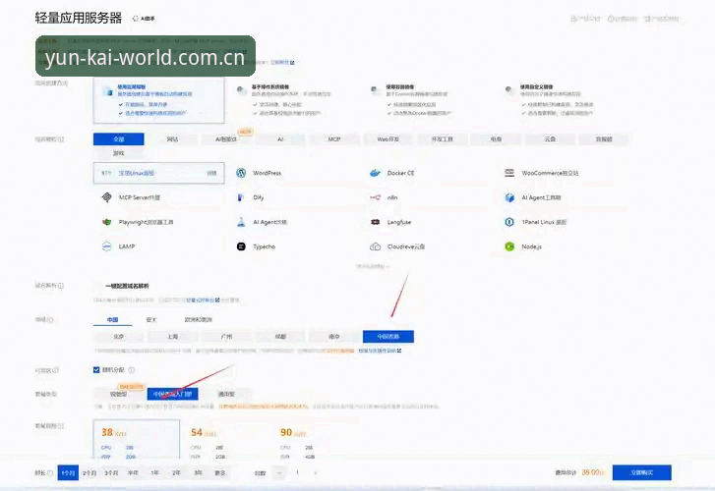Expand the more durations option
The image size is (715, 491).
(x=219, y=473)
